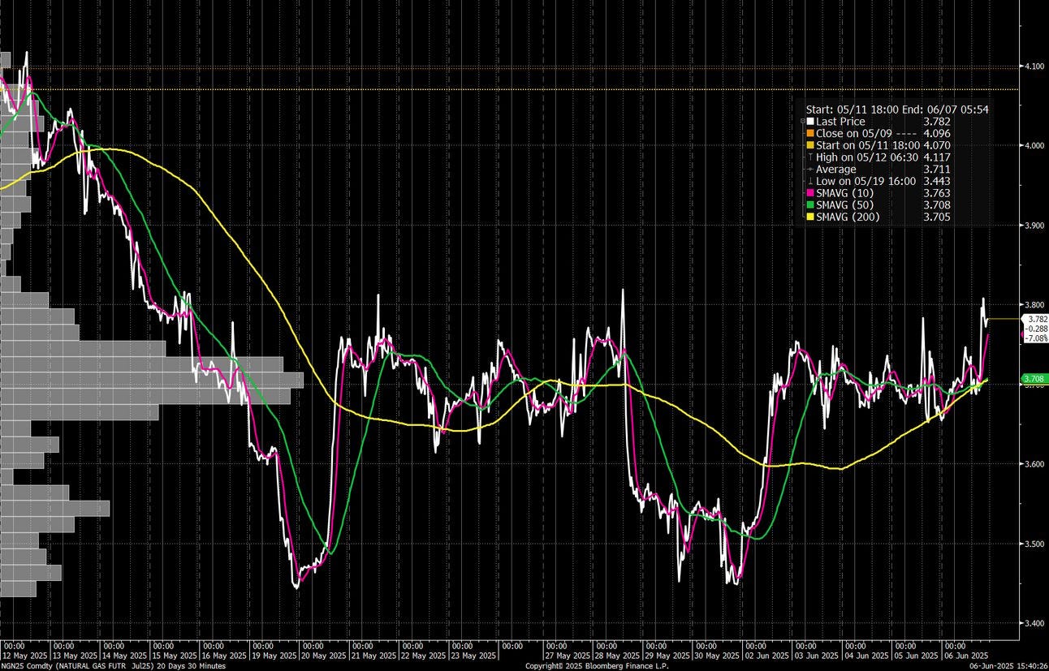The width and height of the screenshot is (1049, 671).
Task: Click the -7.08% change label on the axis
Action: point(1037,338)
